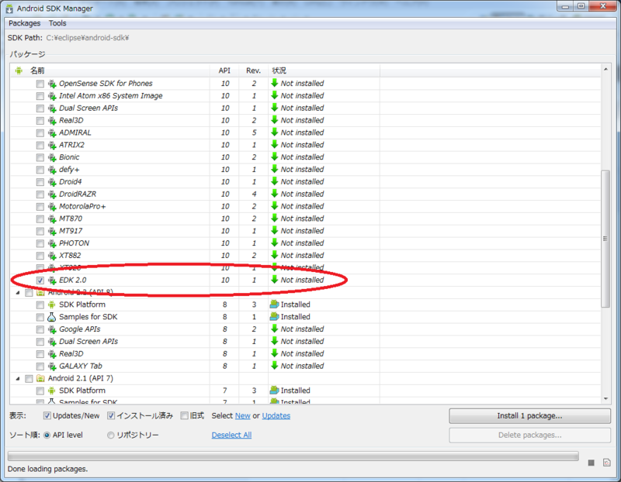Click the PHOTON add-on package icon
621x482 pixels.
coord(52,243)
